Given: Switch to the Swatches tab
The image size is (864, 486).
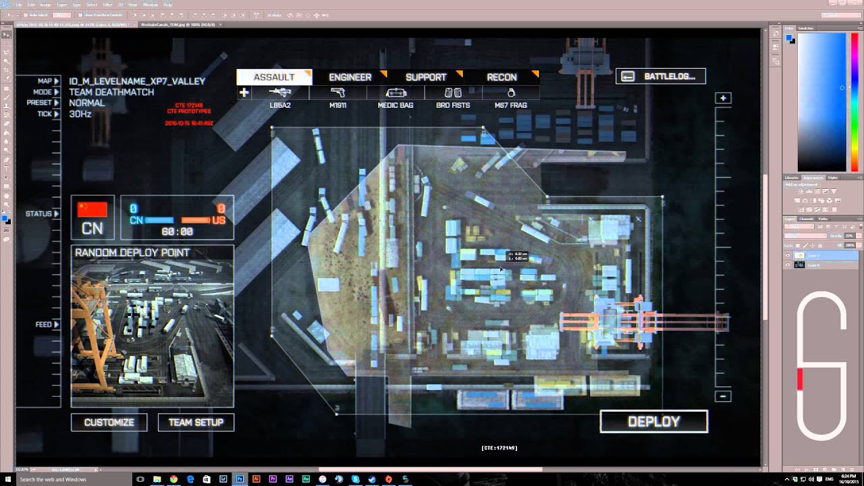Looking at the screenshot, I should click(806, 28).
